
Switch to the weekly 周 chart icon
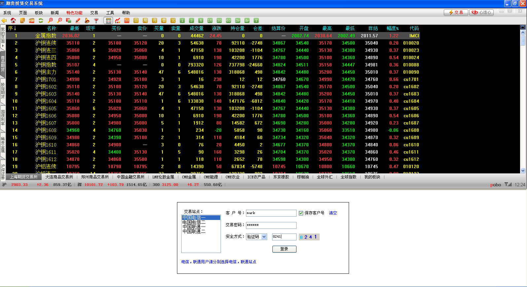click(x=145, y=20)
